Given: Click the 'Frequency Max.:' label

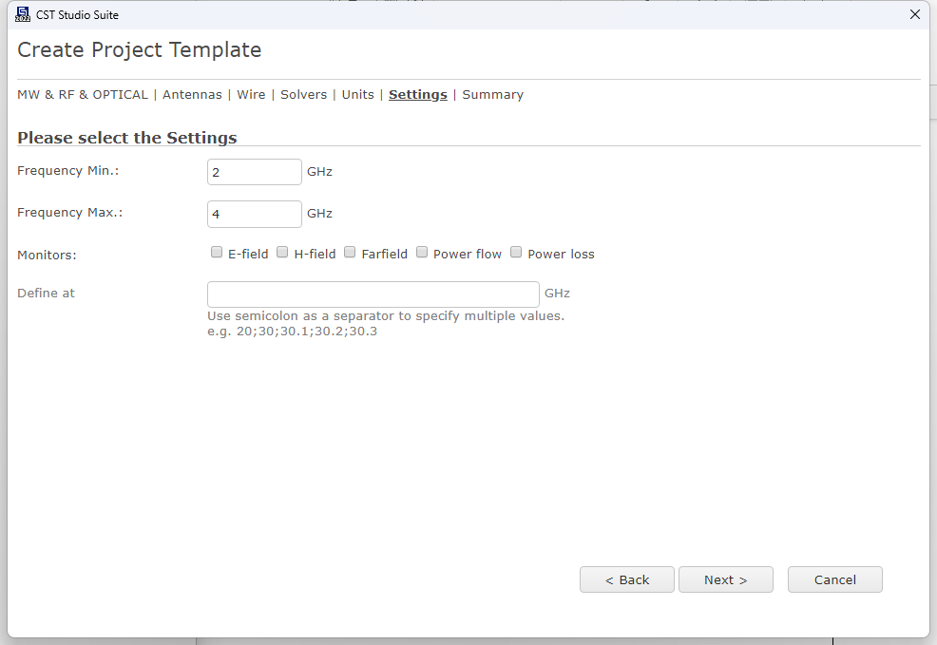Looking at the screenshot, I should coord(70,213).
